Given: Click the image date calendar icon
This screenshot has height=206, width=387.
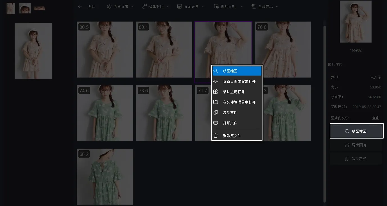Looking at the screenshot, I should [216, 6].
